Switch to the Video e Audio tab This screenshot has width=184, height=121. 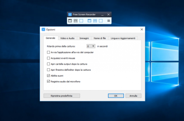coord(67,38)
